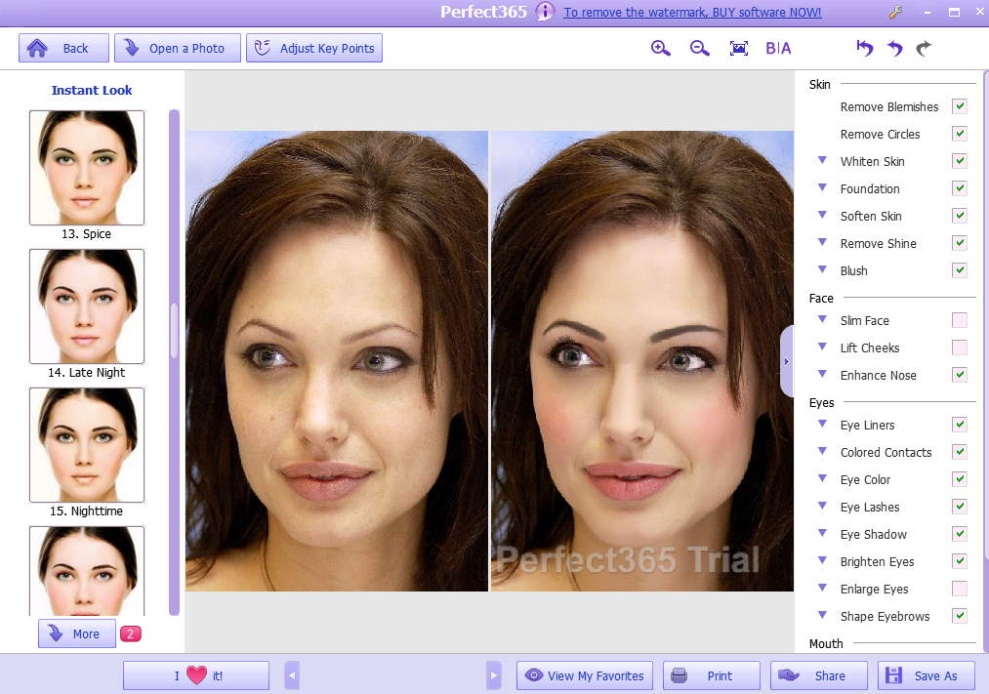The height and width of the screenshot is (694, 989).
Task: Toggle the Shape Eyebrows checkbox
Action: pos(960,616)
